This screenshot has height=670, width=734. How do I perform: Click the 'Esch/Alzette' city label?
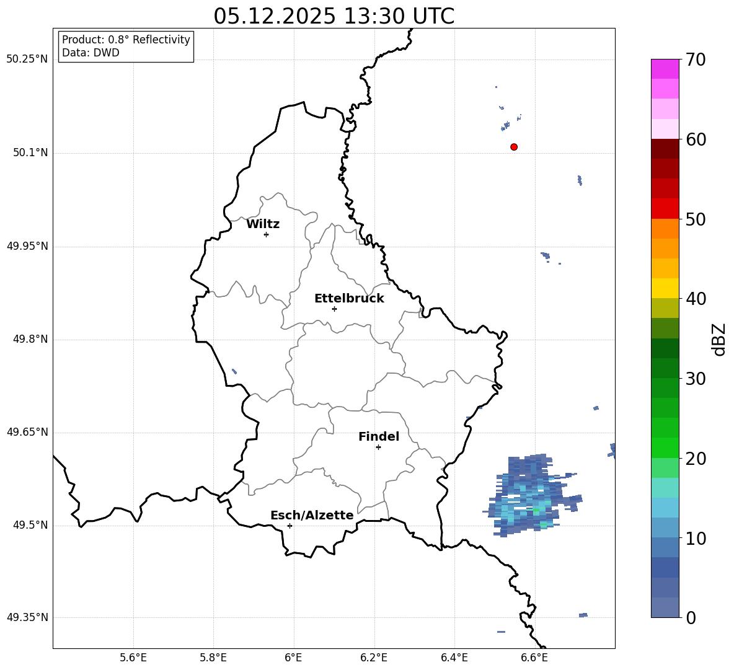(x=312, y=515)
